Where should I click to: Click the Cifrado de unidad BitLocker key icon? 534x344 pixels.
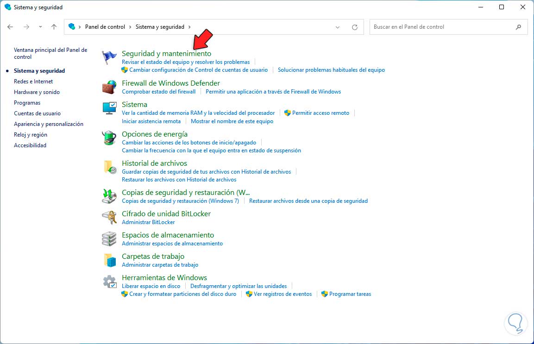pos(109,217)
